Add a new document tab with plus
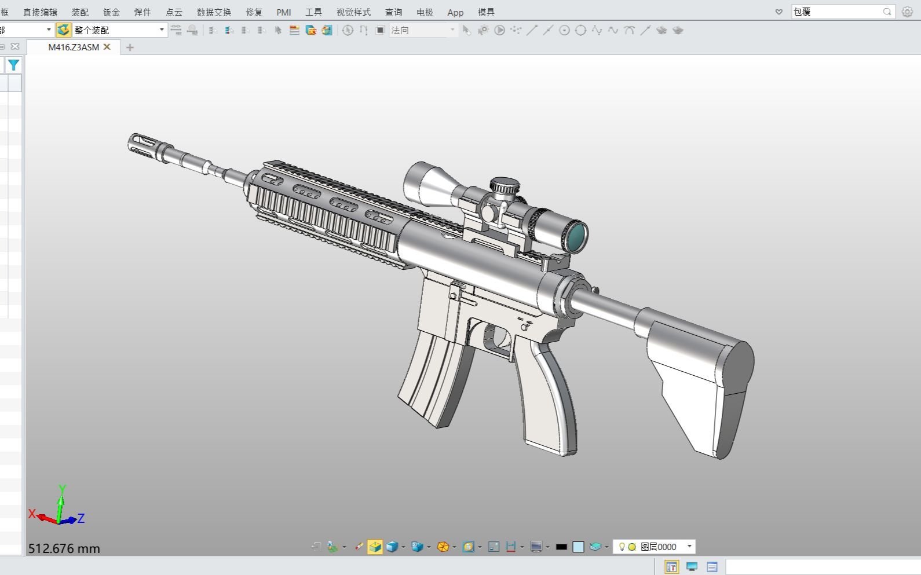 pos(130,47)
